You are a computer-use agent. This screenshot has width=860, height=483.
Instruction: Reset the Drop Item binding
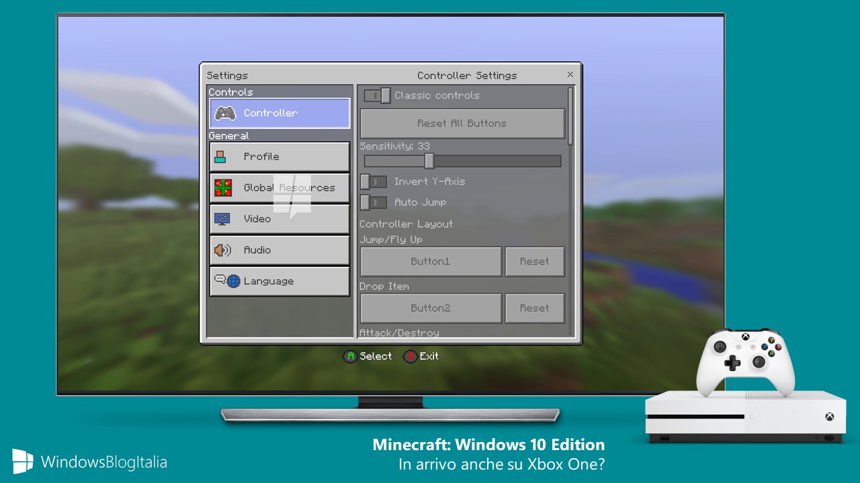(535, 309)
